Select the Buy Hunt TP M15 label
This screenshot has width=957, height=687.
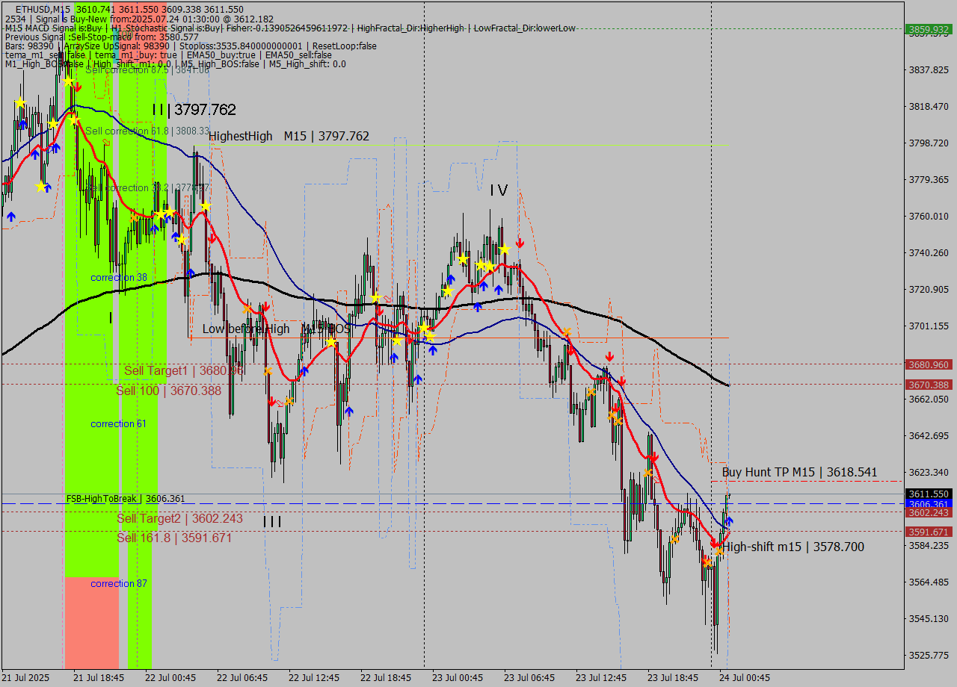coord(799,472)
